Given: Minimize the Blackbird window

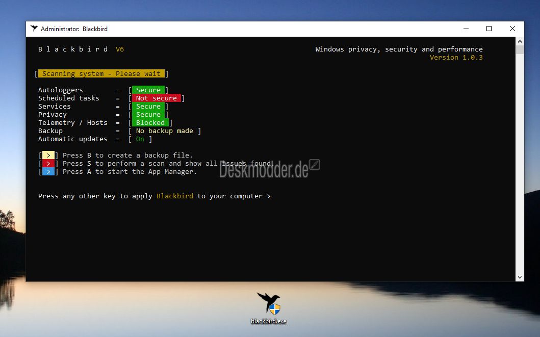Looking at the screenshot, I should pyautogui.click(x=466, y=29).
